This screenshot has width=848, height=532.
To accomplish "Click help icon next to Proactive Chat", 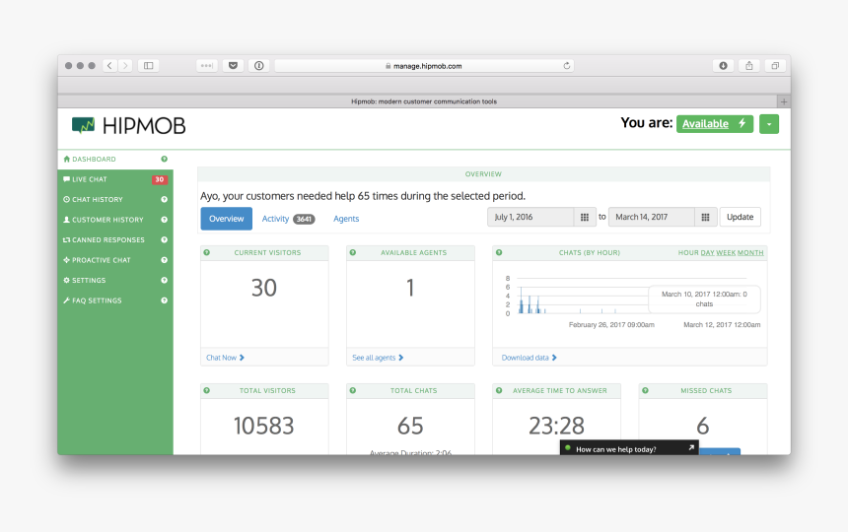I will coord(164,260).
